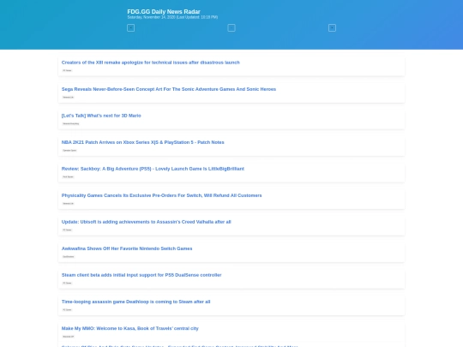The image size is (463, 347).
Task: Click source tag under Awkwafina headline
Action: pos(69,256)
